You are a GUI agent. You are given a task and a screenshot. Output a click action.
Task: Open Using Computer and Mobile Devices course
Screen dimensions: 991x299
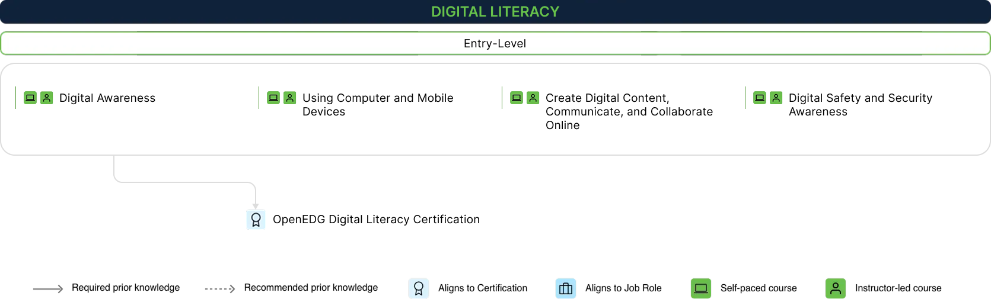tap(378, 105)
